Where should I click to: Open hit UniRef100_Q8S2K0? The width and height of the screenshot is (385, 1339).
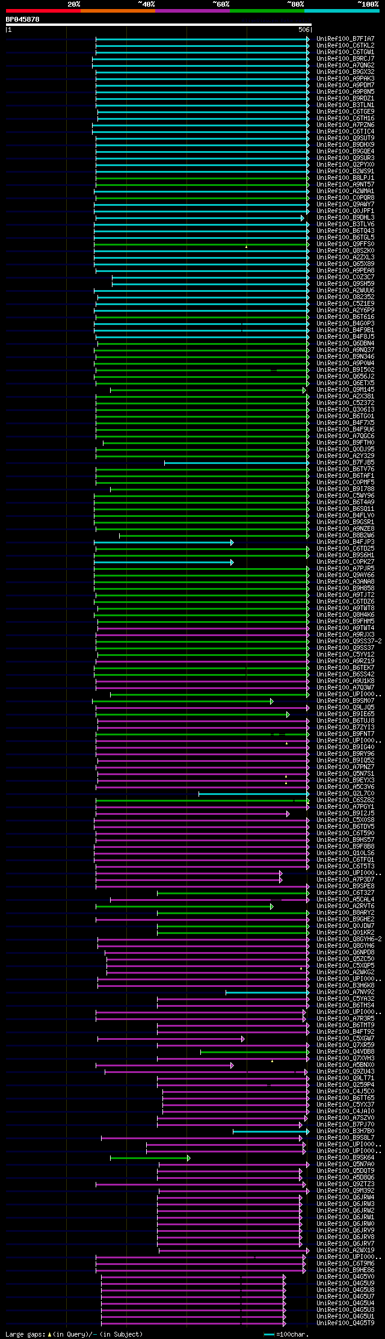tap(345, 251)
